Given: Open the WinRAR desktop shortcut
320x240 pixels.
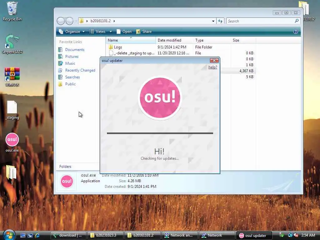Looking at the screenshot, I should (12, 77).
